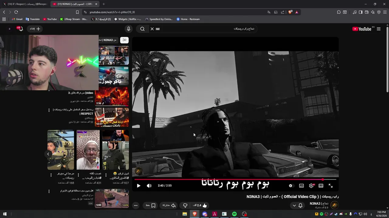Screen dimensions: 389x218
Task: Open the 'Home - Restream' bookmark
Action: coord(188,19)
